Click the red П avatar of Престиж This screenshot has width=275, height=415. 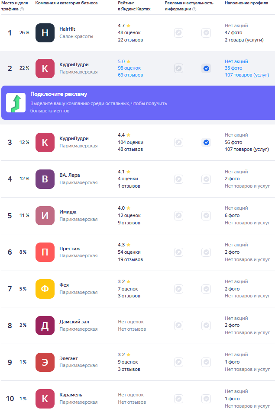pos(45,252)
